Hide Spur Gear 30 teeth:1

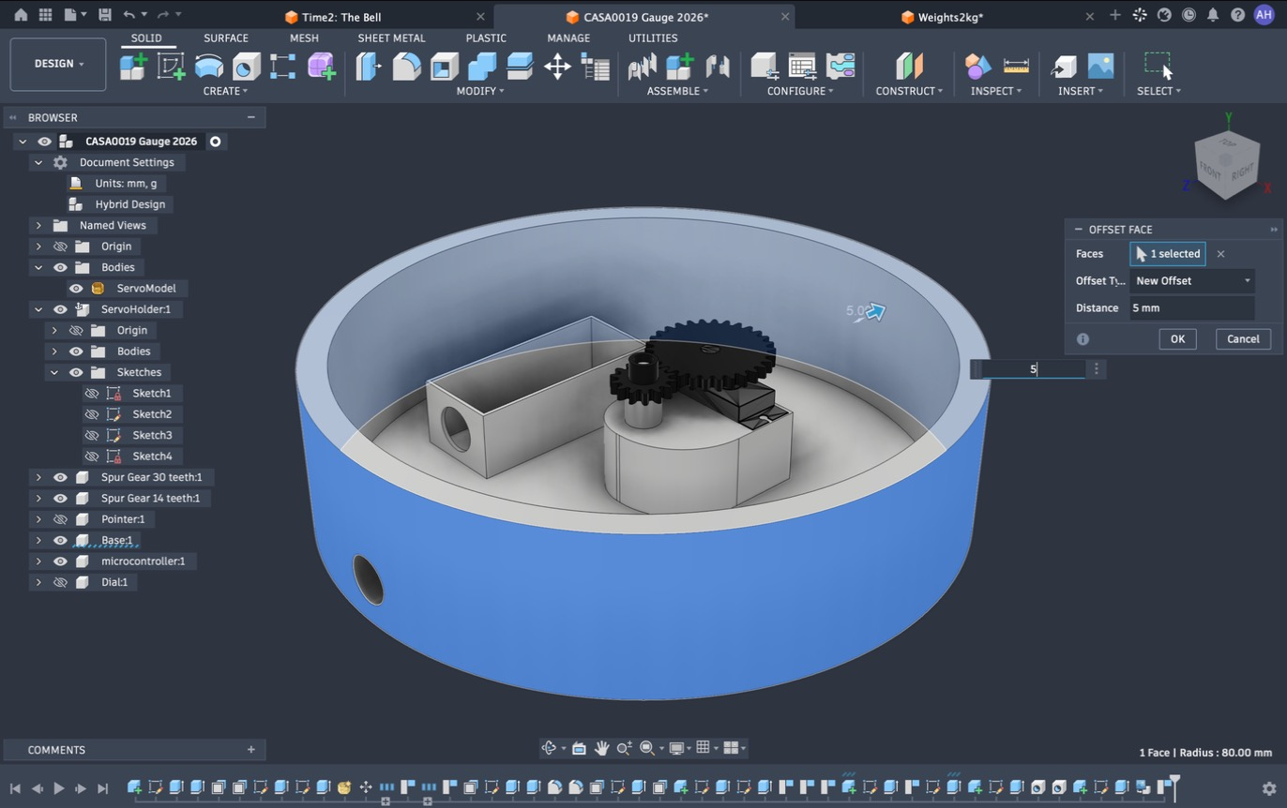[60, 477]
